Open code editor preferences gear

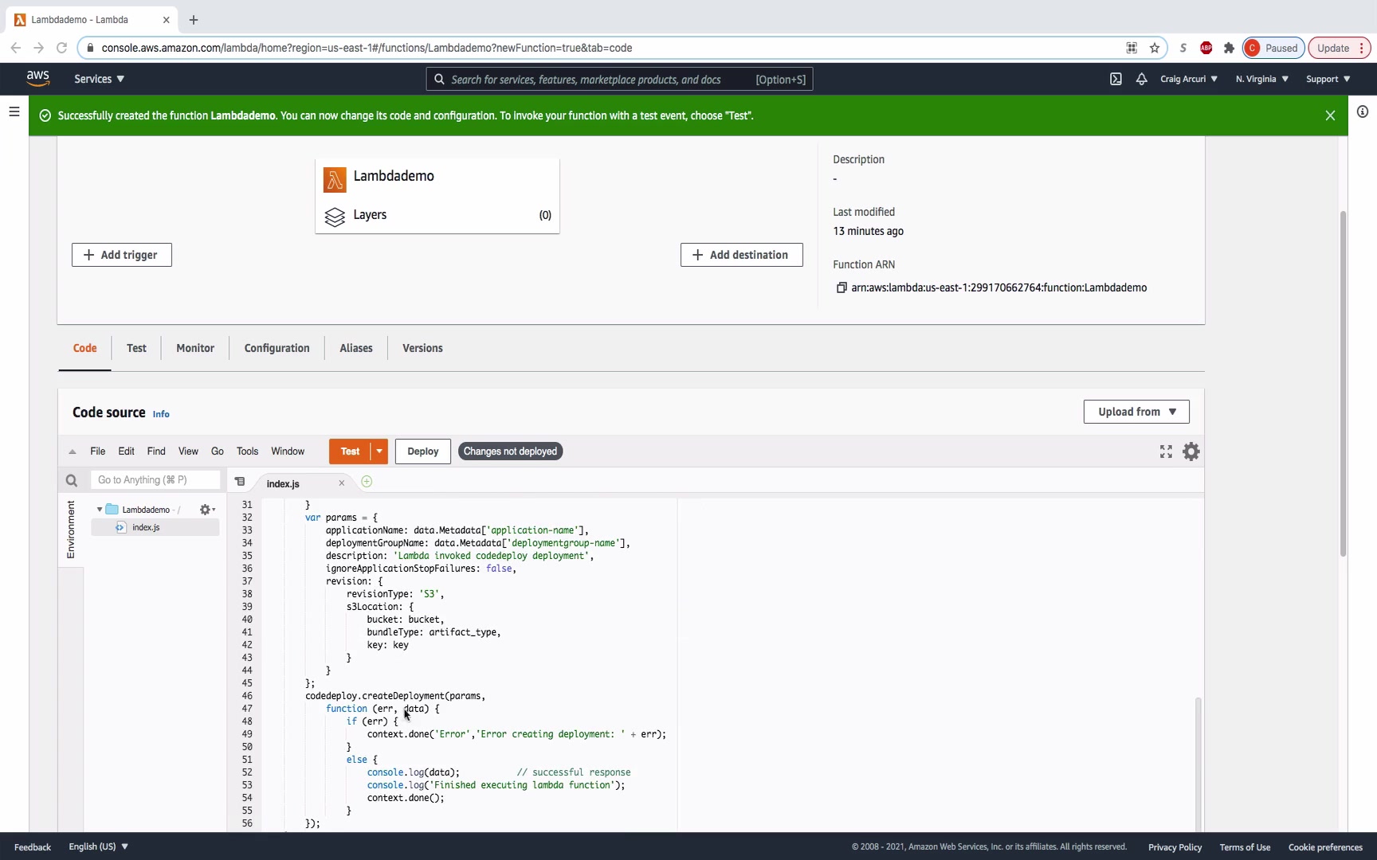pos(1191,451)
